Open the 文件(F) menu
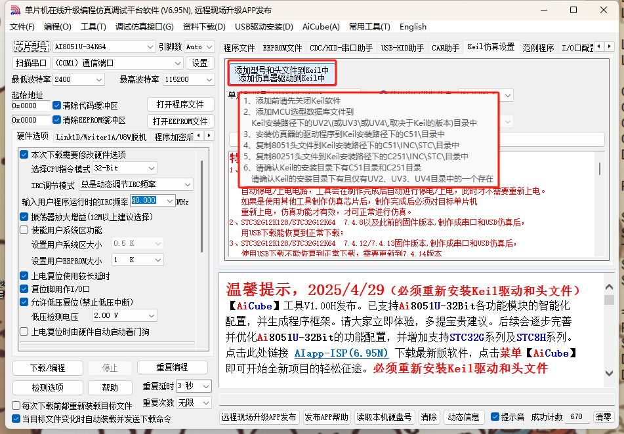Viewport: 624px width, 434px height. [22, 27]
